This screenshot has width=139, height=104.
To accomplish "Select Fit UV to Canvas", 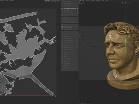I will [70, 27].
